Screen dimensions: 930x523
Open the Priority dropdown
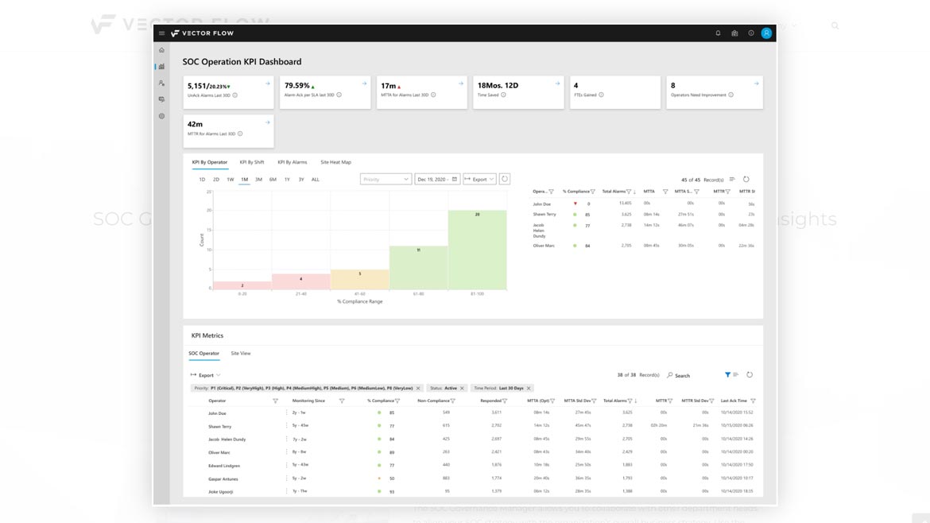[386, 180]
